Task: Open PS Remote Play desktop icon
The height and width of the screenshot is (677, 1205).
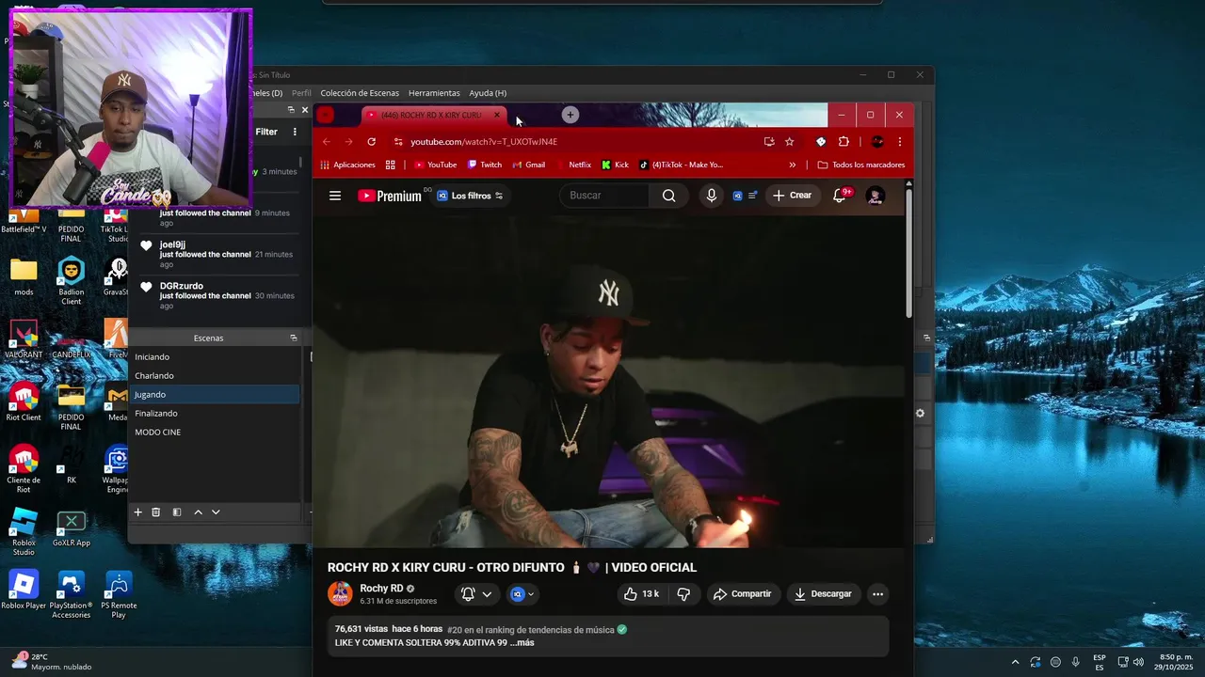Action: pos(119,594)
